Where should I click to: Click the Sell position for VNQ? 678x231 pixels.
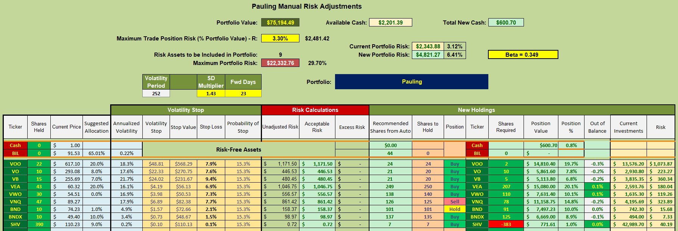(455, 202)
